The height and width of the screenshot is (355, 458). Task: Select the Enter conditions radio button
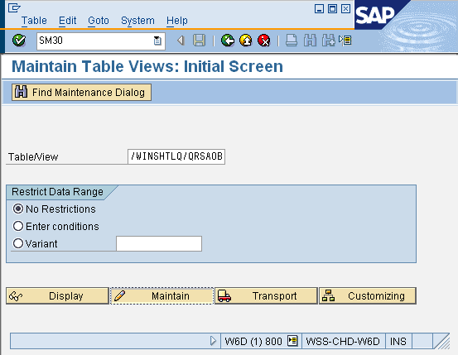pos(18,226)
